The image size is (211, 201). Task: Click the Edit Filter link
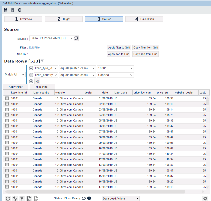(x=35, y=48)
